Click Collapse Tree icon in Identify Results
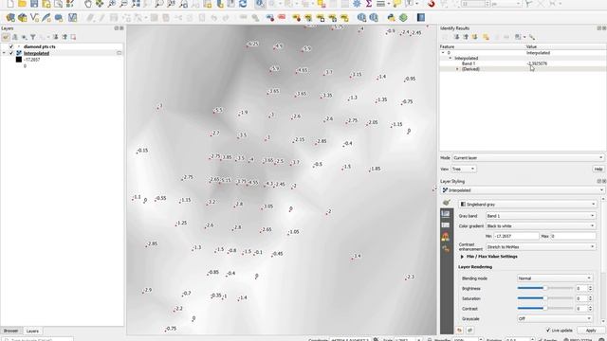The width and height of the screenshot is (607, 341). point(466,37)
